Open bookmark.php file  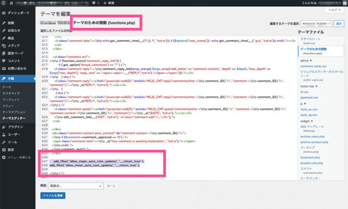coord(310,157)
